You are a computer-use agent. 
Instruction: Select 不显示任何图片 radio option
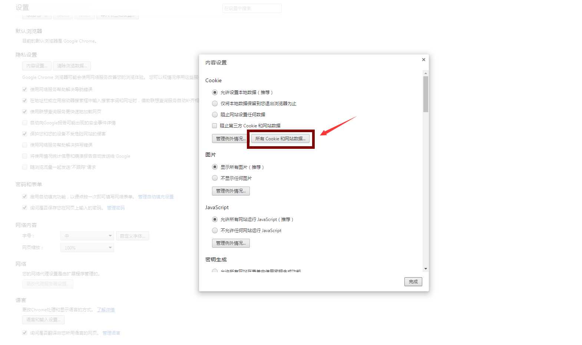(x=215, y=178)
